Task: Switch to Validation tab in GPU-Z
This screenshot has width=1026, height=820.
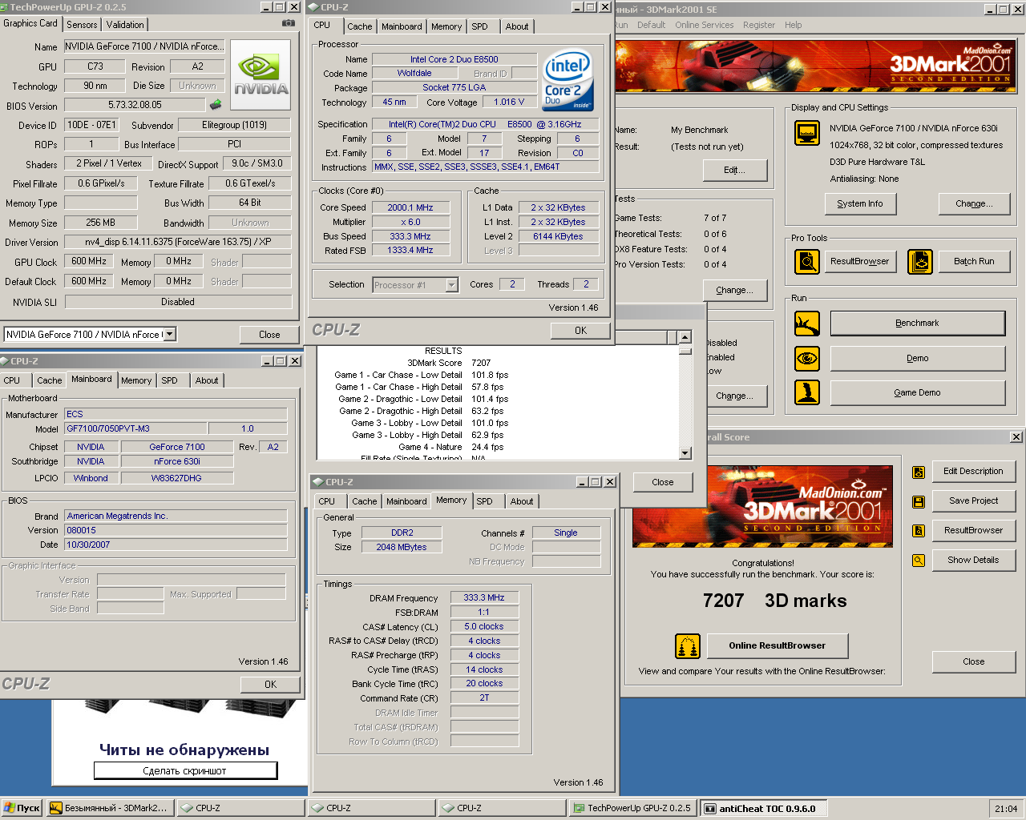Action: [x=126, y=25]
